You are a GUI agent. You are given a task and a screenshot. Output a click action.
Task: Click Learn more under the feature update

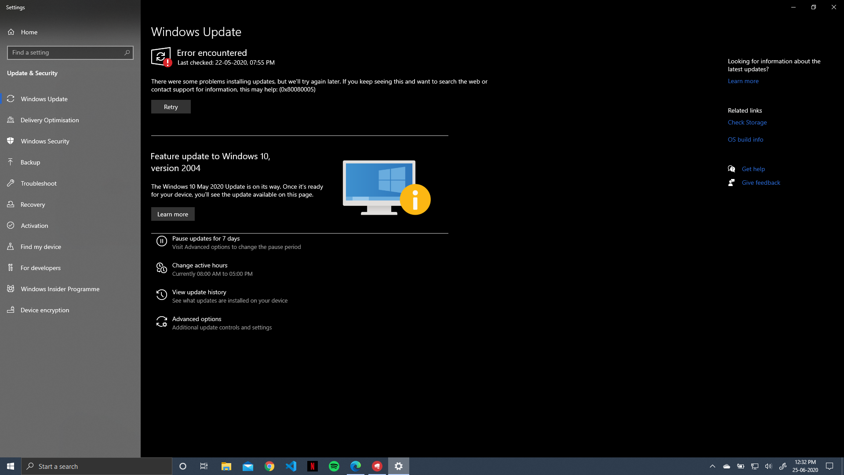173,214
